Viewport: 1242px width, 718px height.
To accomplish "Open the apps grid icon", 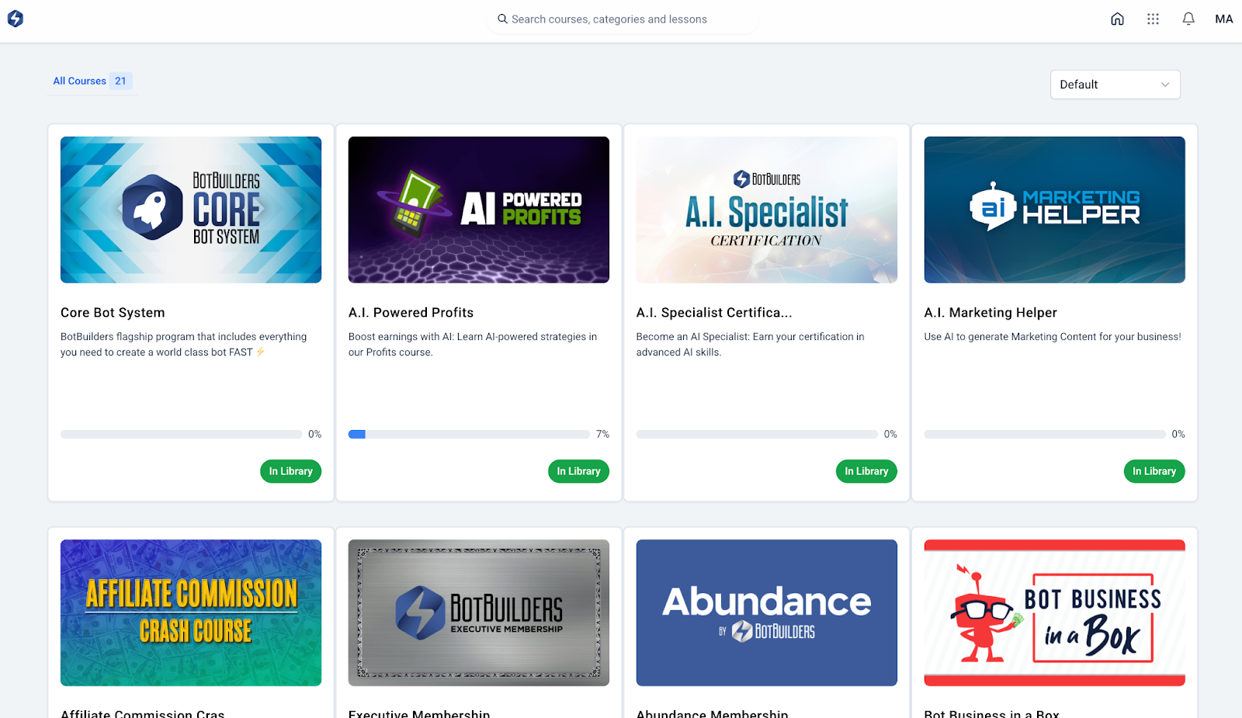I will [1153, 19].
